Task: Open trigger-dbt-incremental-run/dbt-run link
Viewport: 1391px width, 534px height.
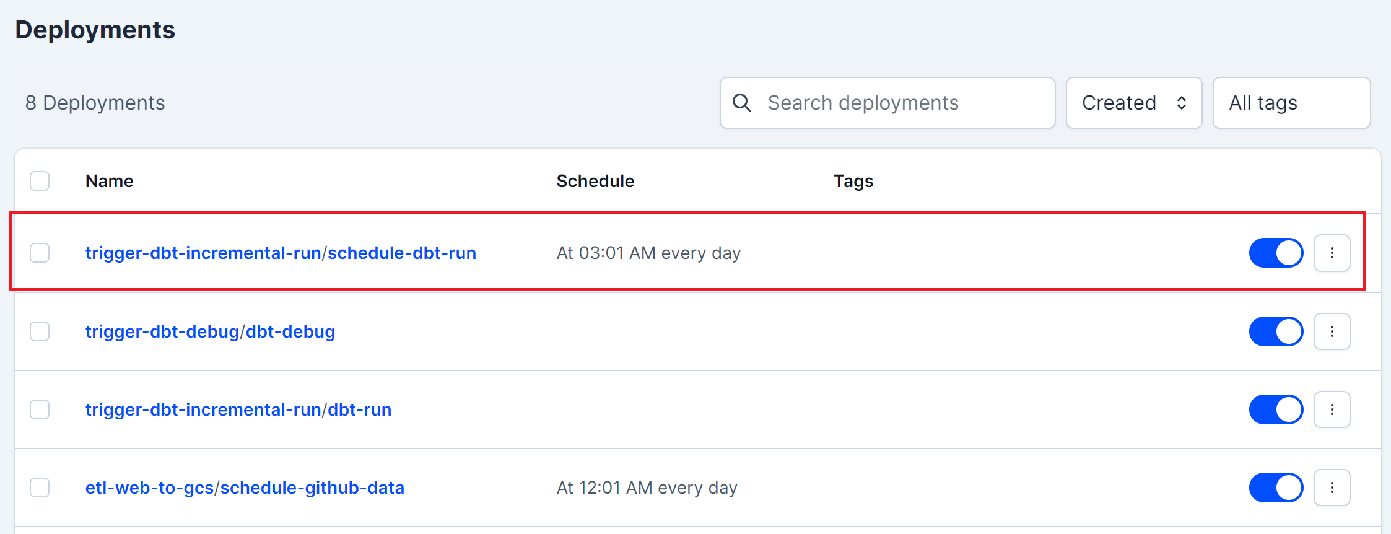Action: 238,409
